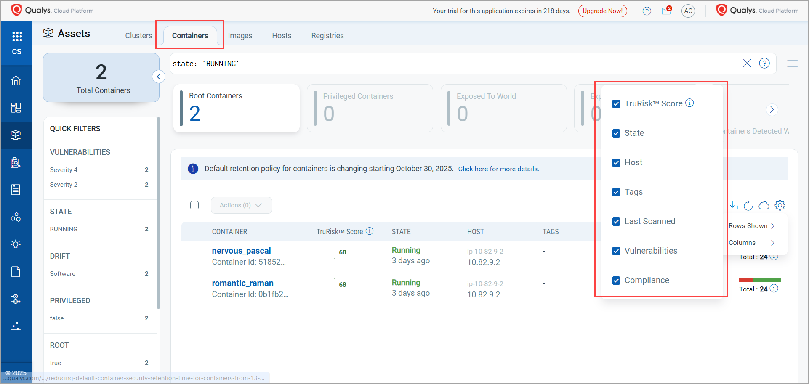Click the download icon above the table
This screenshot has height=384, width=809.
point(733,205)
